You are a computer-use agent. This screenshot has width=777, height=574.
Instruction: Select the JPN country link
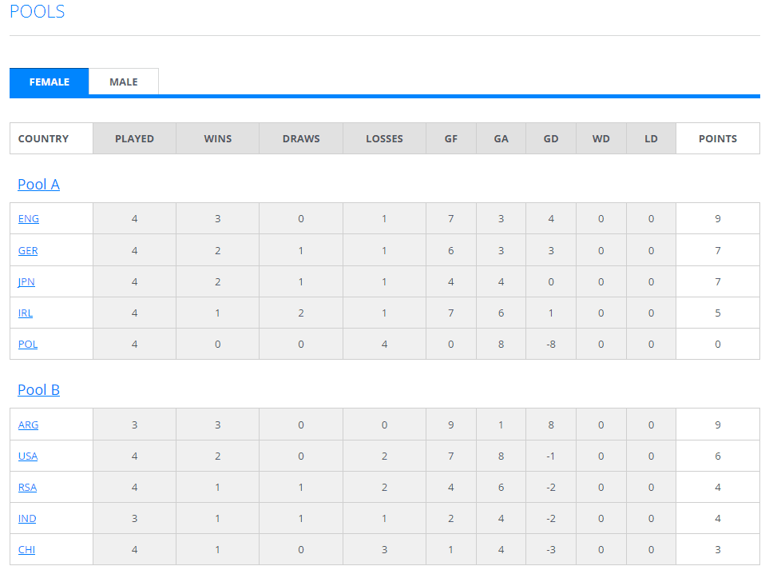pos(26,282)
